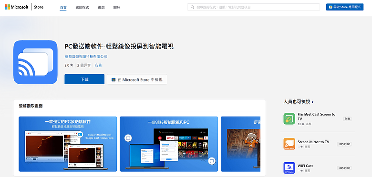Click the app title PC發送端軟件
Viewport: 372px width, 177px height.
(119, 46)
